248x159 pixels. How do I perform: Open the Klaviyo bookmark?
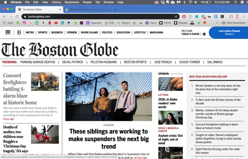coord(123,23)
